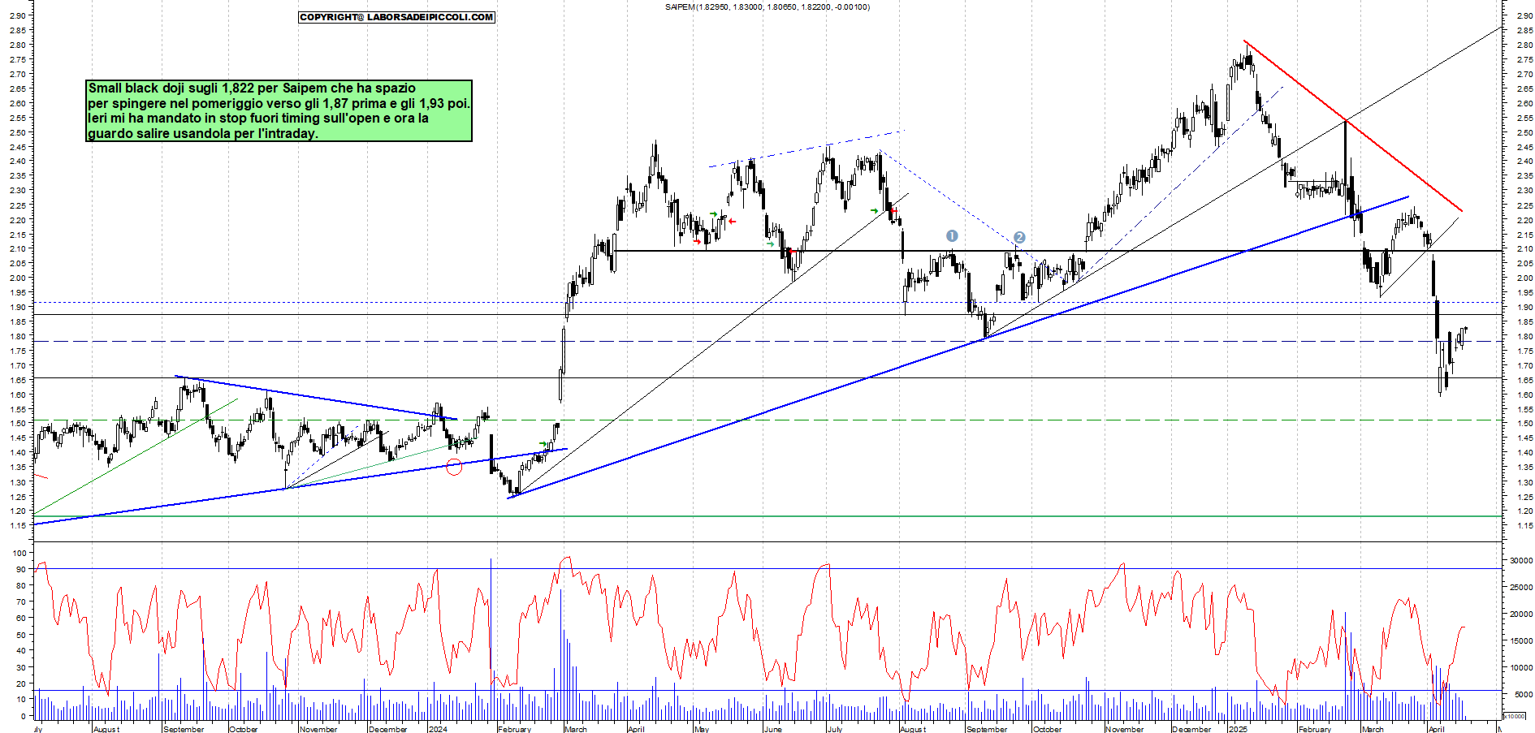Screen dimensions: 1535x733
Task: Select the 2024 year label on time axis
Action: (438, 729)
